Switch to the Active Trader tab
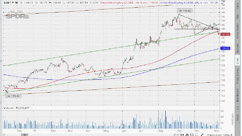242x136 pixels. pyautogui.click(x=237, y=31)
